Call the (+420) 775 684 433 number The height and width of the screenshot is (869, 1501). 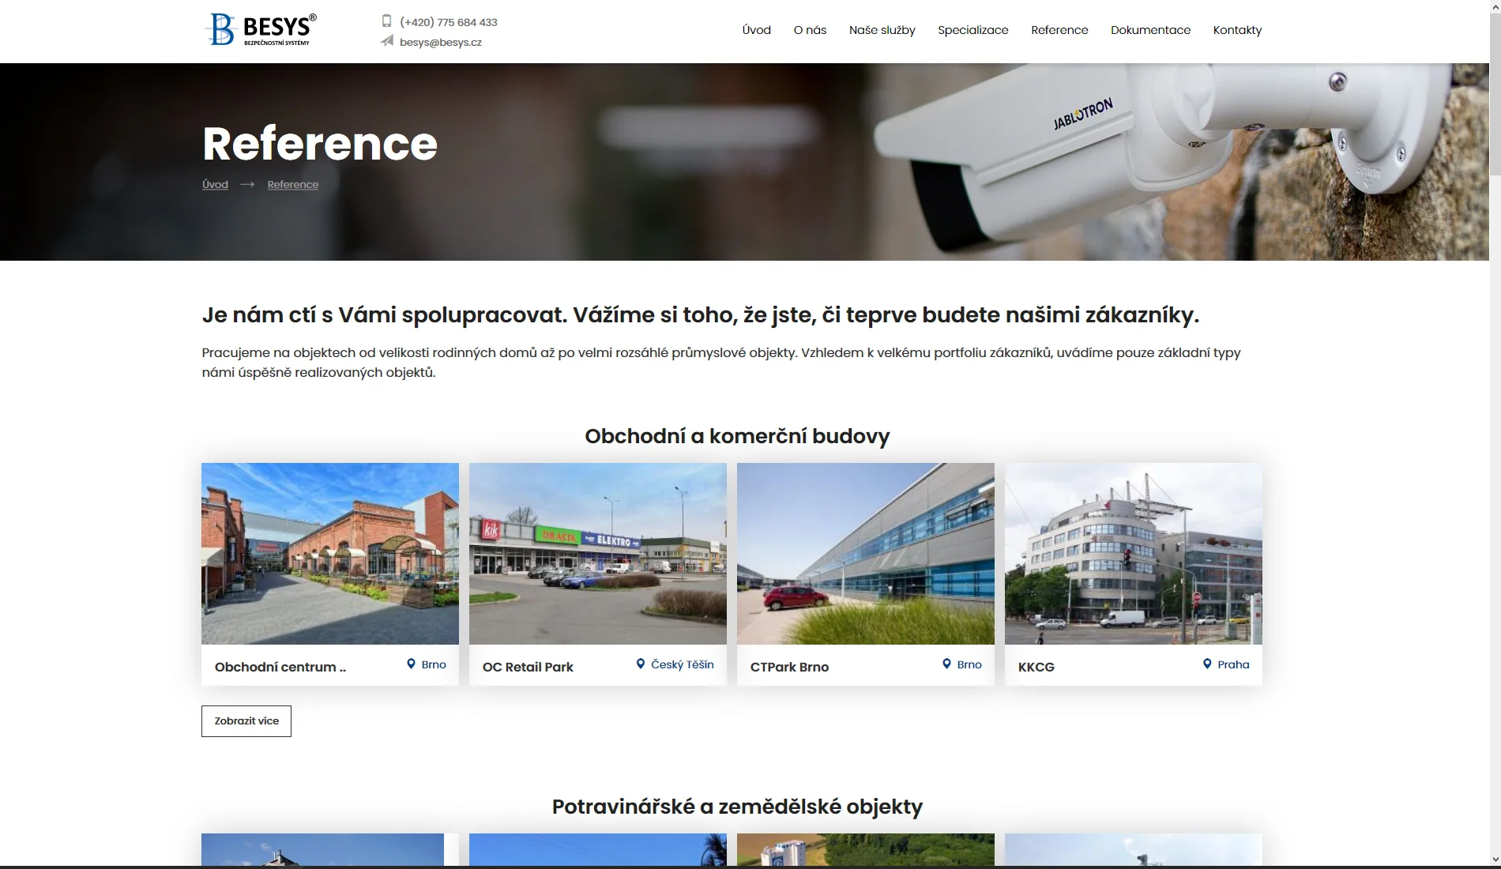click(x=449, y=22)
